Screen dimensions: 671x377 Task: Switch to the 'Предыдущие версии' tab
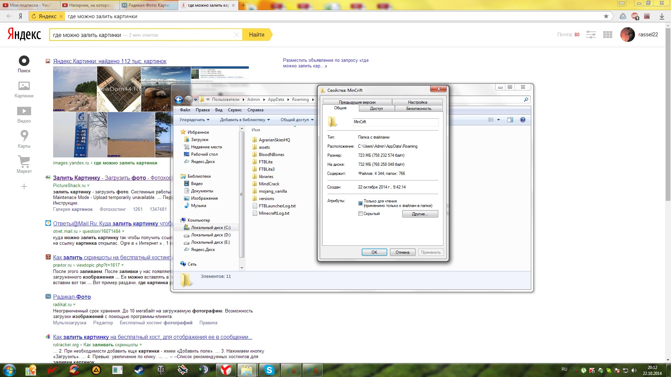coord(357,102)
